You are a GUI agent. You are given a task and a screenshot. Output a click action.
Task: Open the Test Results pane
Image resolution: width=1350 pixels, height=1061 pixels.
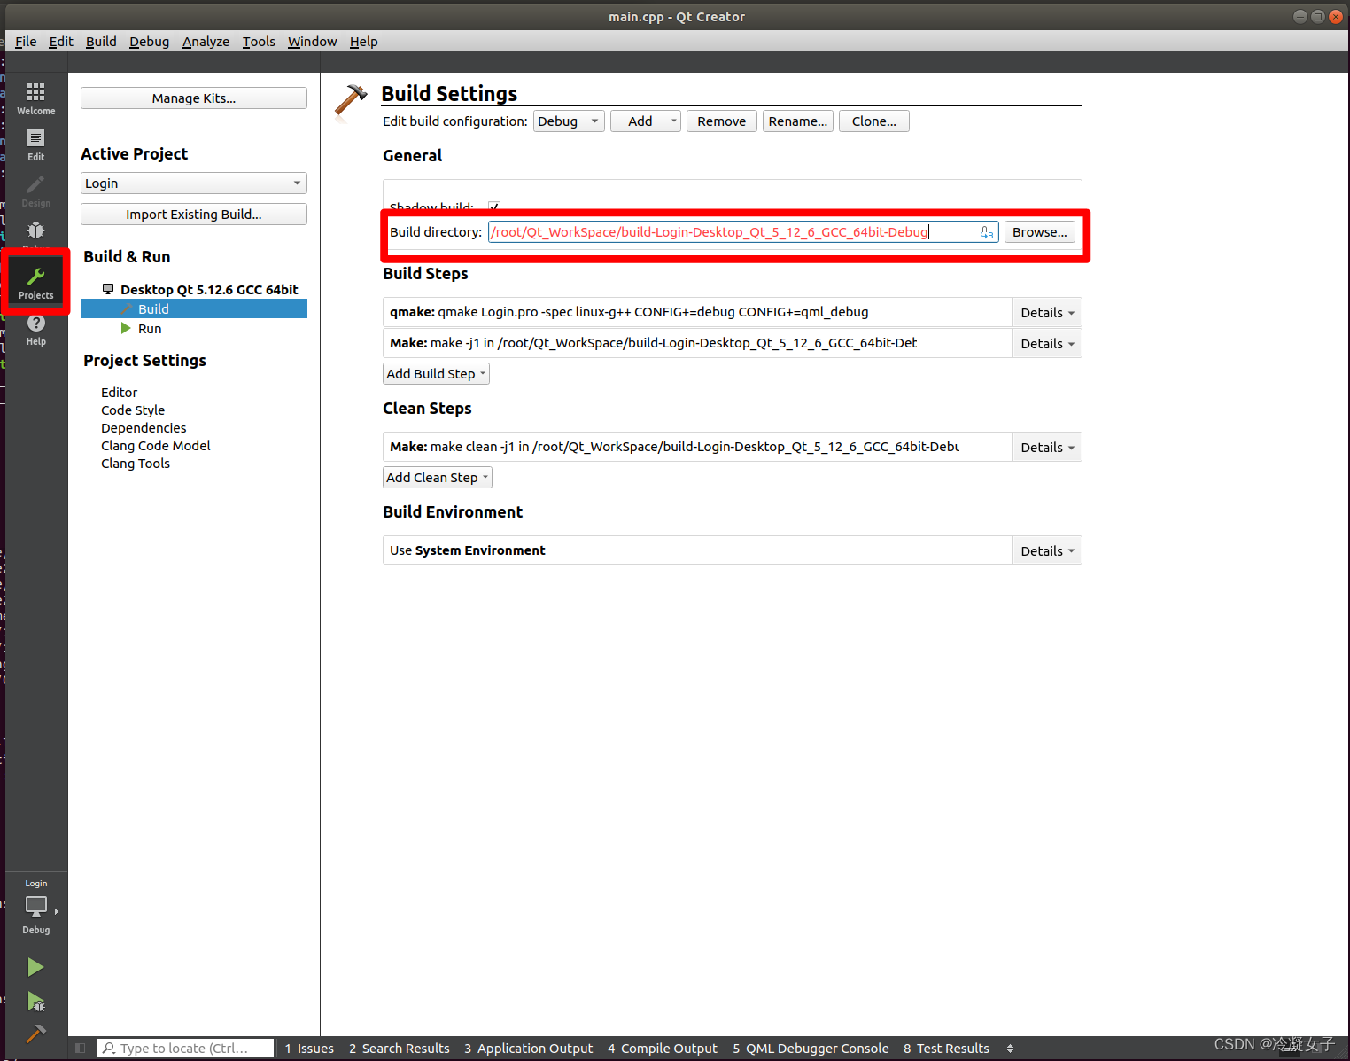pyautogui.click(x=946, y=1049)
